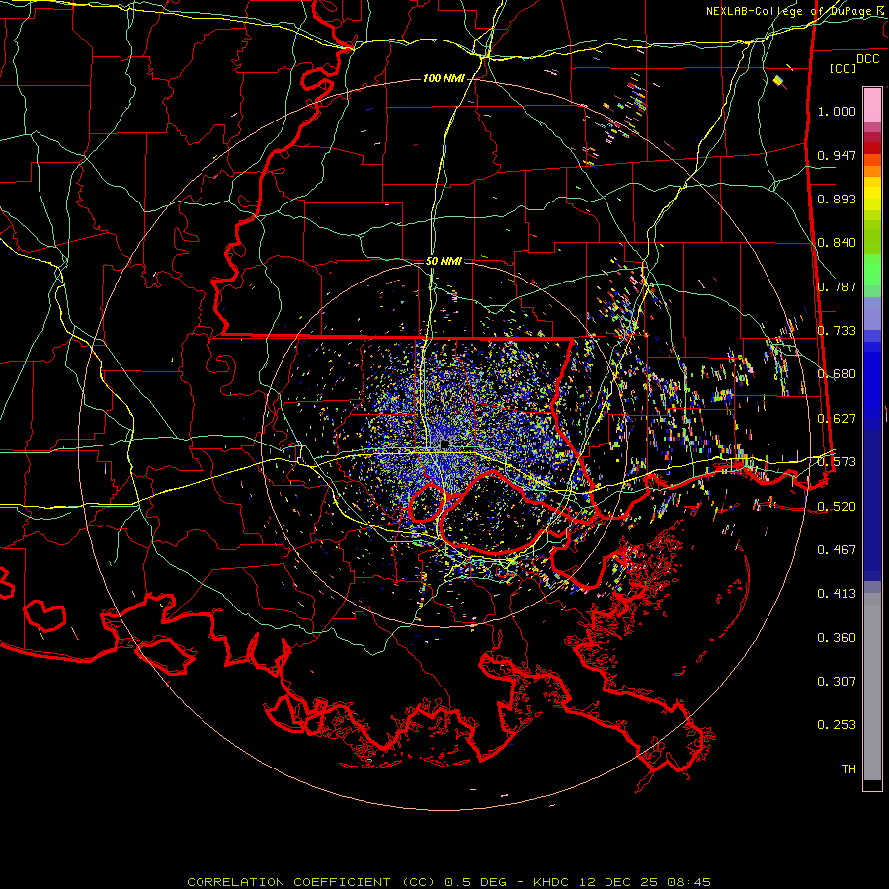Select the 0.413 legend value

point(837,594)
